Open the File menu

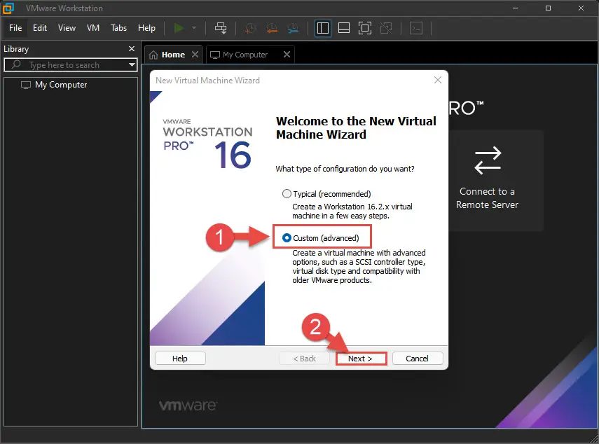point(15,28)
